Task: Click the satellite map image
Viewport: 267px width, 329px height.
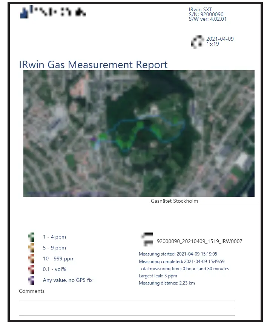Action: (x=139, y=133)
